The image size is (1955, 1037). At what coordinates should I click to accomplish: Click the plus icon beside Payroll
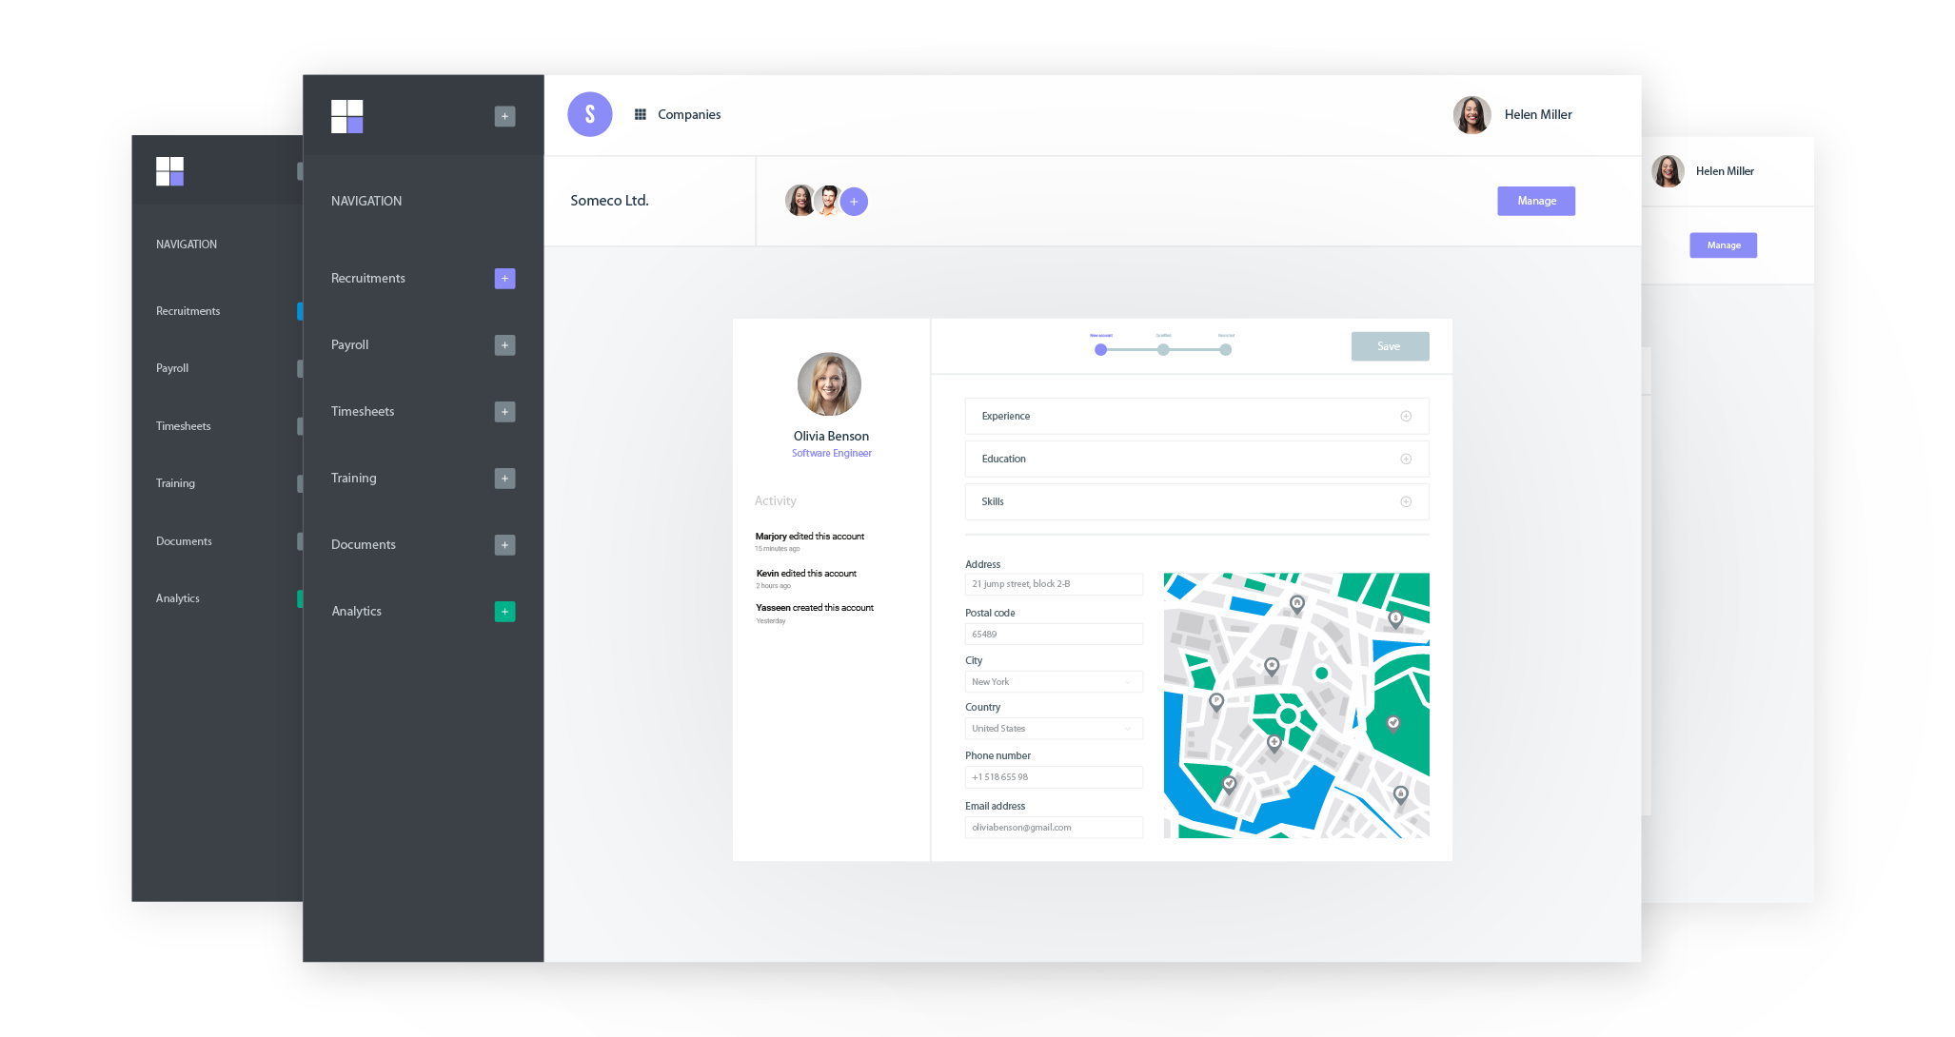pos(504,345)
